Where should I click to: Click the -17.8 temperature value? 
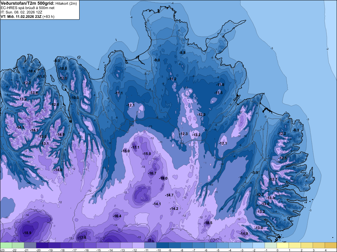82,238
